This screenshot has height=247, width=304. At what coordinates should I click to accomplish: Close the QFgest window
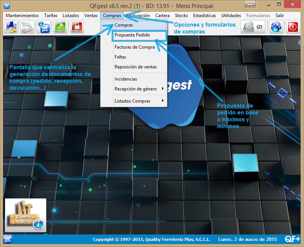coord(292,4)
